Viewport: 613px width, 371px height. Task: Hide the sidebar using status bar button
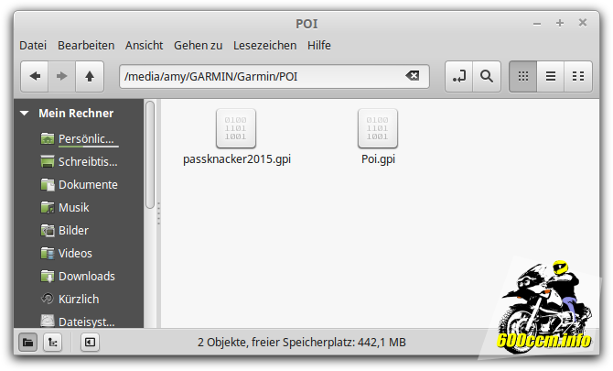click(89, 342)
